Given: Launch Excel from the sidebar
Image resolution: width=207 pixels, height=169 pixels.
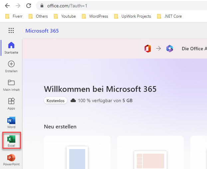Looking at the screenshot, I should coord(11,141).
